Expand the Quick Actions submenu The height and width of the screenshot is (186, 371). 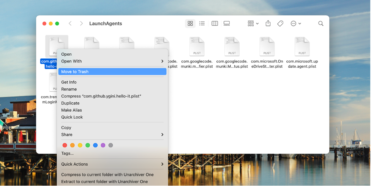tap(112, 164)
